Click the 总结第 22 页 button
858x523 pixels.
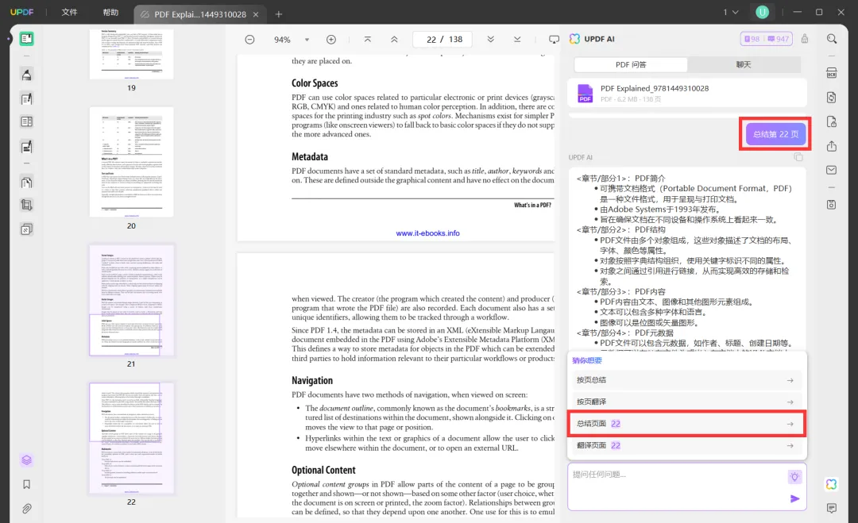(x=775, y=133)
